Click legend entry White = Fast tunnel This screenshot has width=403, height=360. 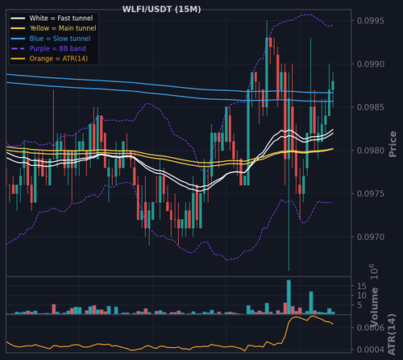coord(61,19)
